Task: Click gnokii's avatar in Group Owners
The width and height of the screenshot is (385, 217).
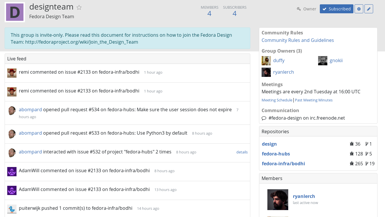Action: [323, 61]
